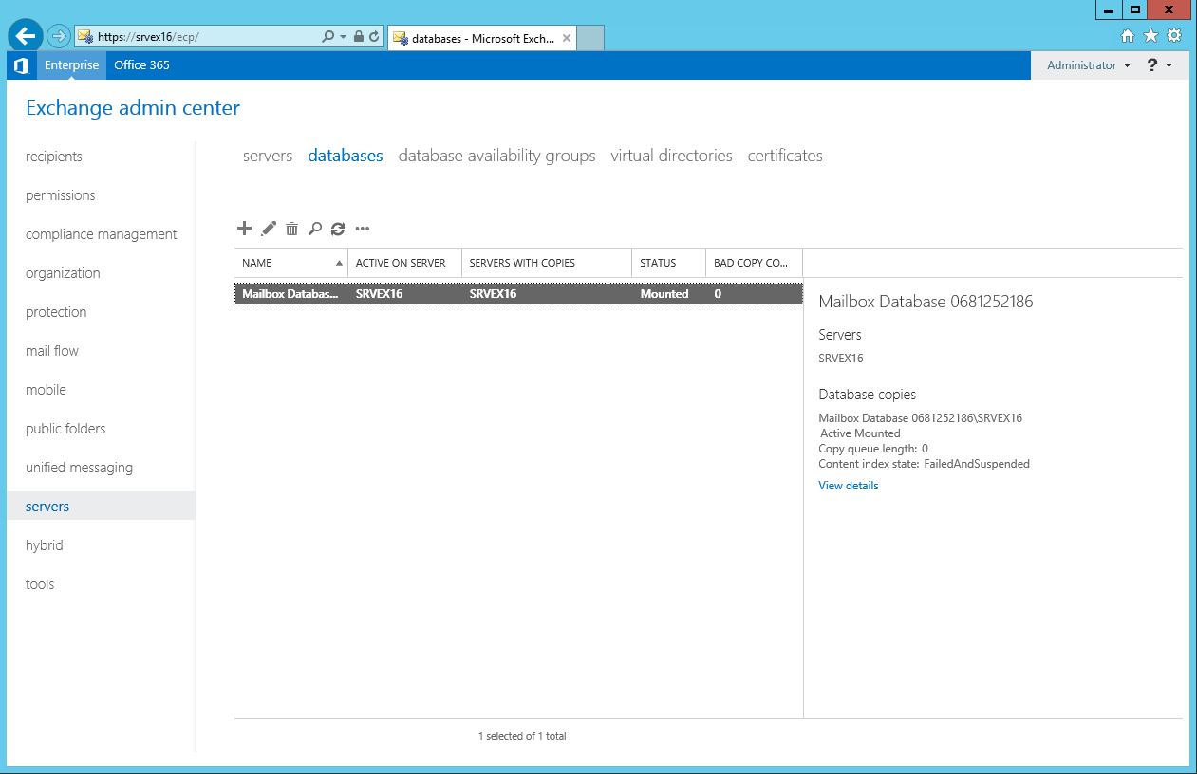Open protection section

56,312
